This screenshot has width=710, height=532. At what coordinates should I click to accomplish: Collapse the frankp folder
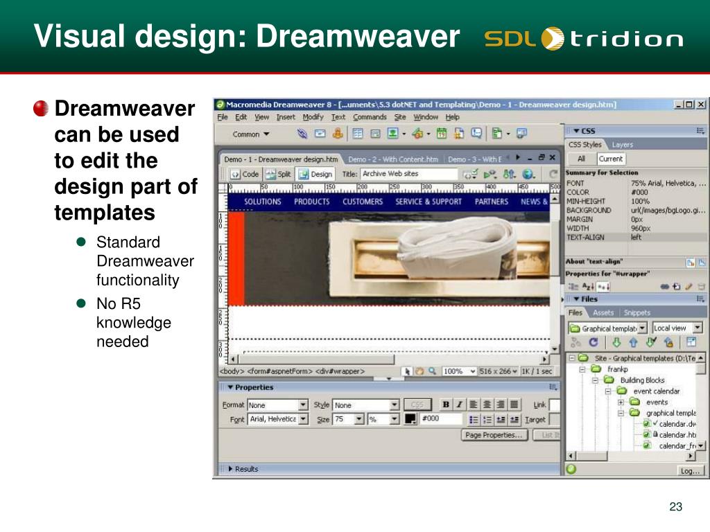(x=583, y=369)
